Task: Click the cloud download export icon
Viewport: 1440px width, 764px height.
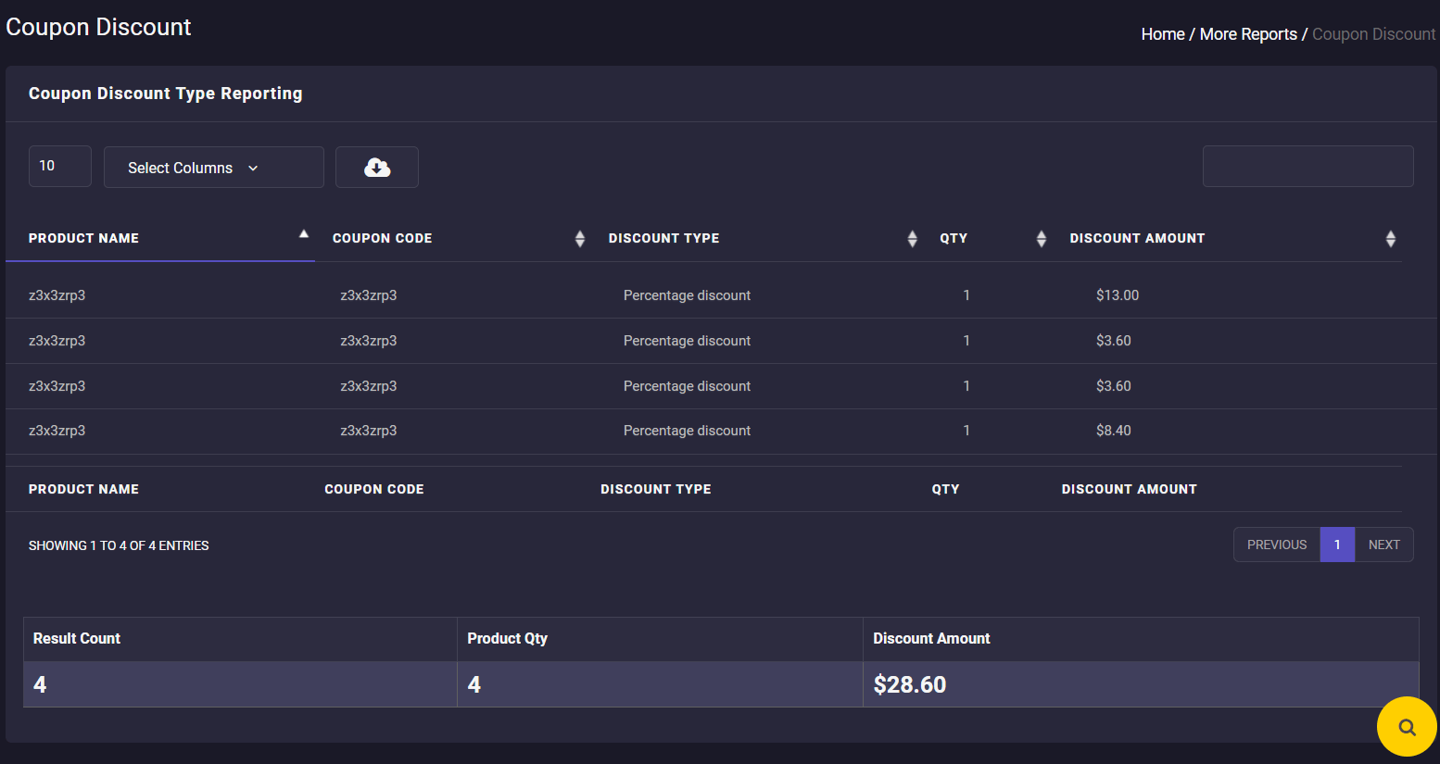Action: 376,168
